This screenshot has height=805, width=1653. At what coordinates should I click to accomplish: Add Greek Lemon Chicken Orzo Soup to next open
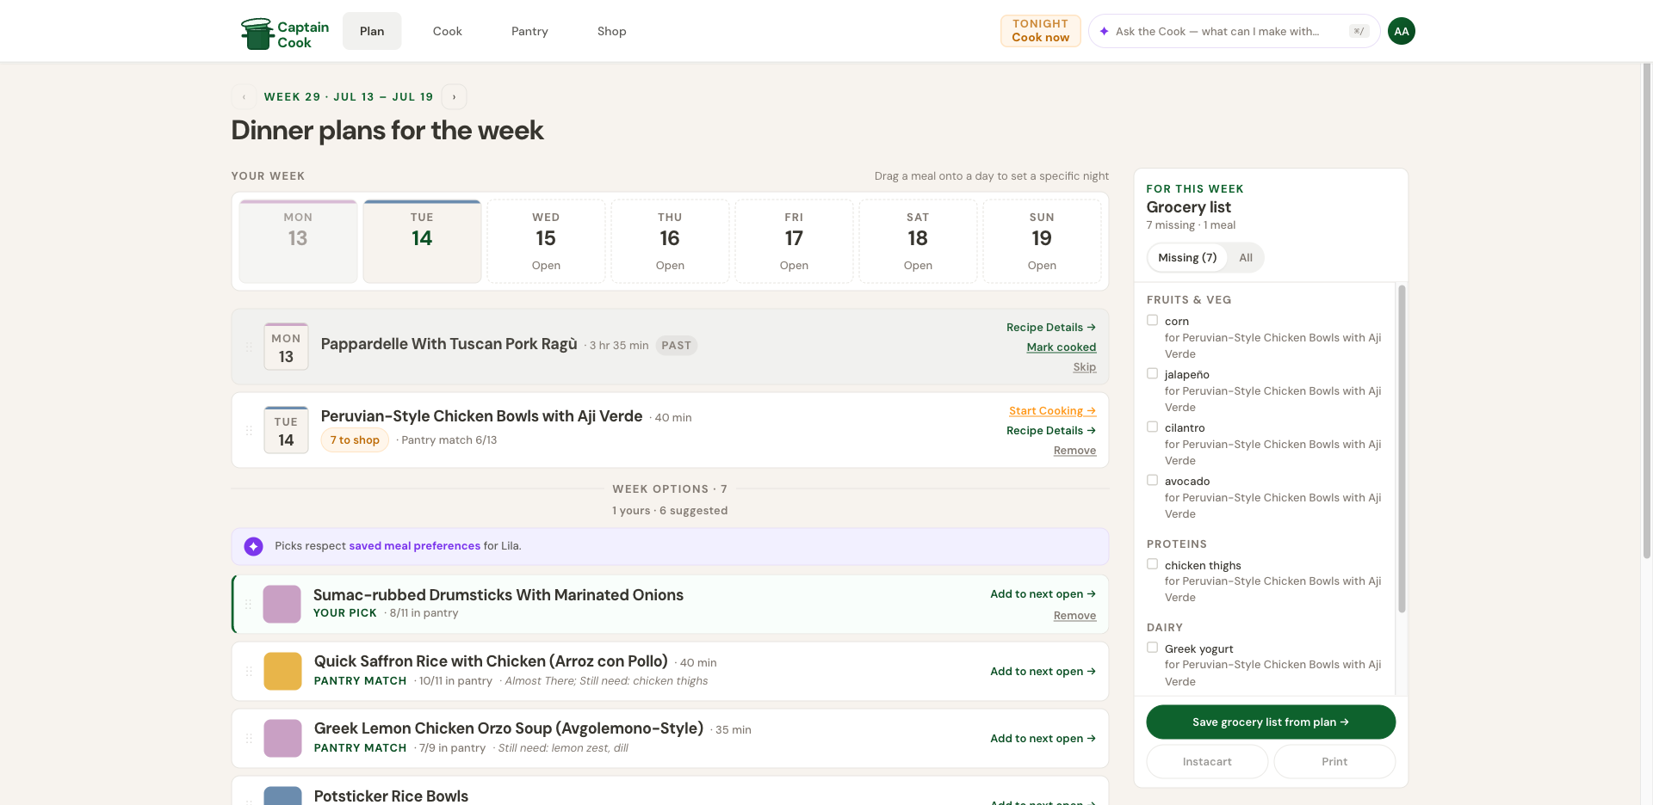(1043, 739)
